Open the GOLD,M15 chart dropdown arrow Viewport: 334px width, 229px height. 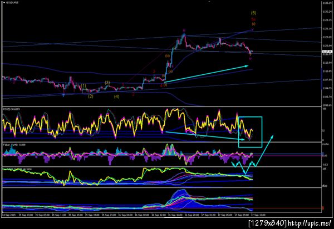tap(4, 3)
